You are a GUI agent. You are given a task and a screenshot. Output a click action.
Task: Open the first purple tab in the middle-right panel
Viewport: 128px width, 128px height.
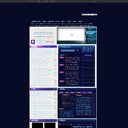click(62, 92)
